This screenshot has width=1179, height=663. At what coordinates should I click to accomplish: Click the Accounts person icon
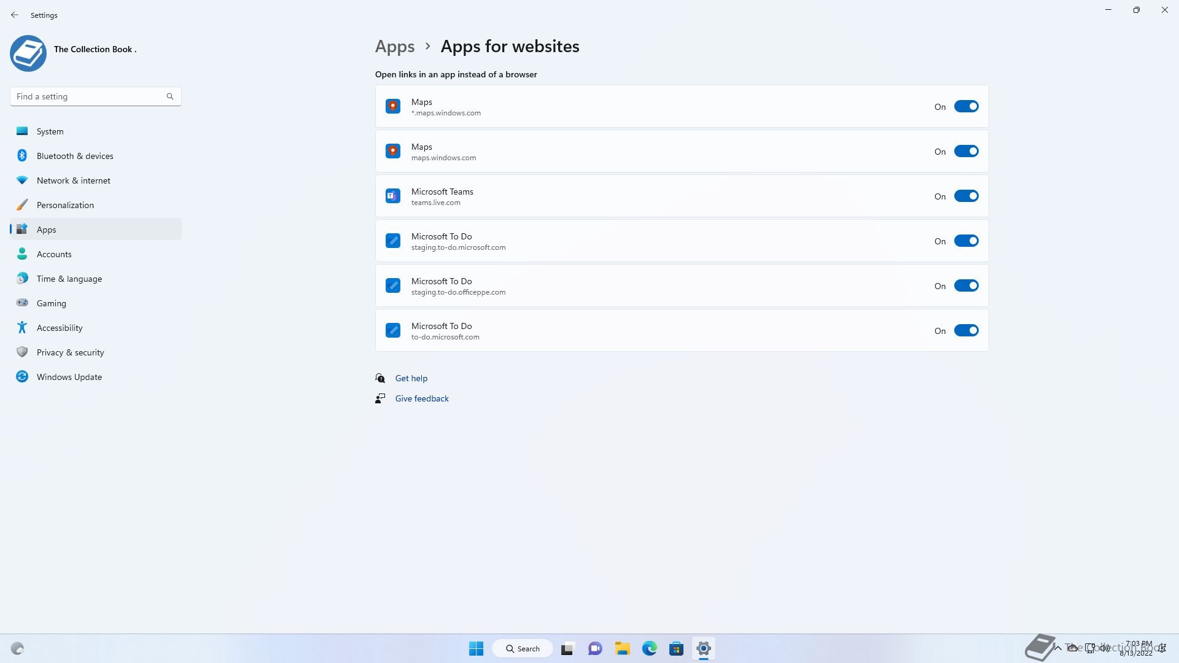[x=22, y=254]
